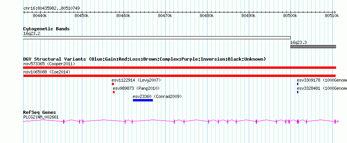The width and height of the screenshot is (347, 143).
Task: Click the 80460k ruler tick label
Action: [123, 16]
